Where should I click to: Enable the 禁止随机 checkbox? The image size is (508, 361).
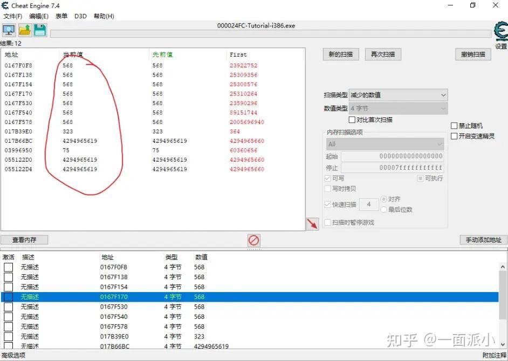click(x=454, y=126)
